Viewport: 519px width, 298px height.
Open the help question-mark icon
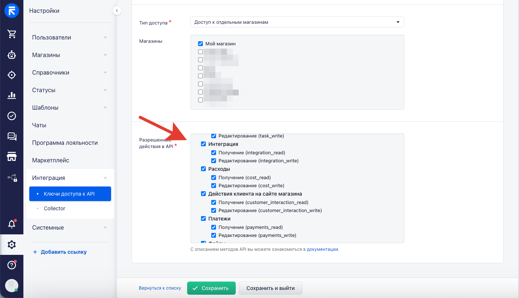[12, 265]
